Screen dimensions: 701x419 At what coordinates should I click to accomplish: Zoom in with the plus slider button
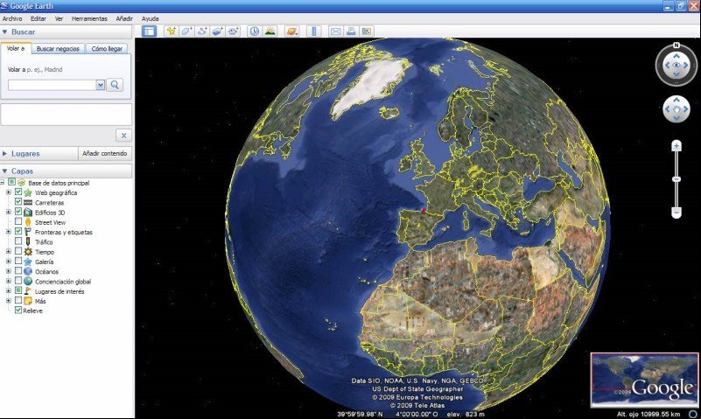click(x=676, y=145)
